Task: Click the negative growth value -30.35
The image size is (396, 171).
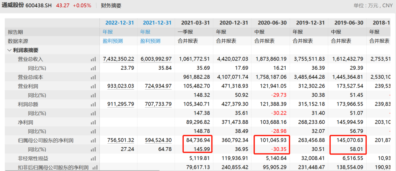Action: [278, 149]
